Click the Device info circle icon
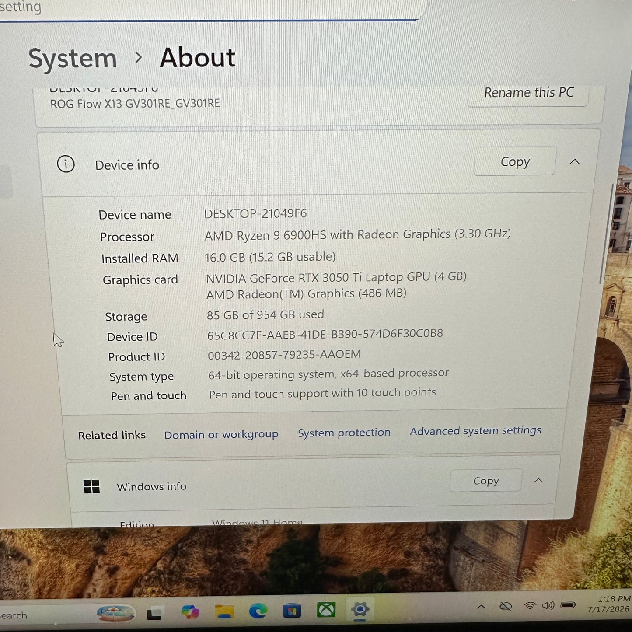The image size is (632, 632). click(x=66, y=164)
